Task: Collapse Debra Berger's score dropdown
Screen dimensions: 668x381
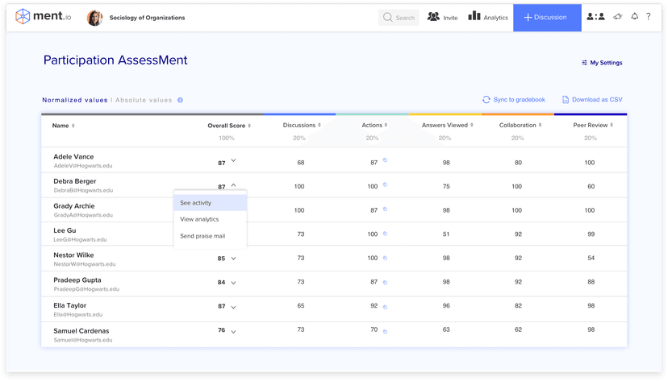Action: pos(234,186)
